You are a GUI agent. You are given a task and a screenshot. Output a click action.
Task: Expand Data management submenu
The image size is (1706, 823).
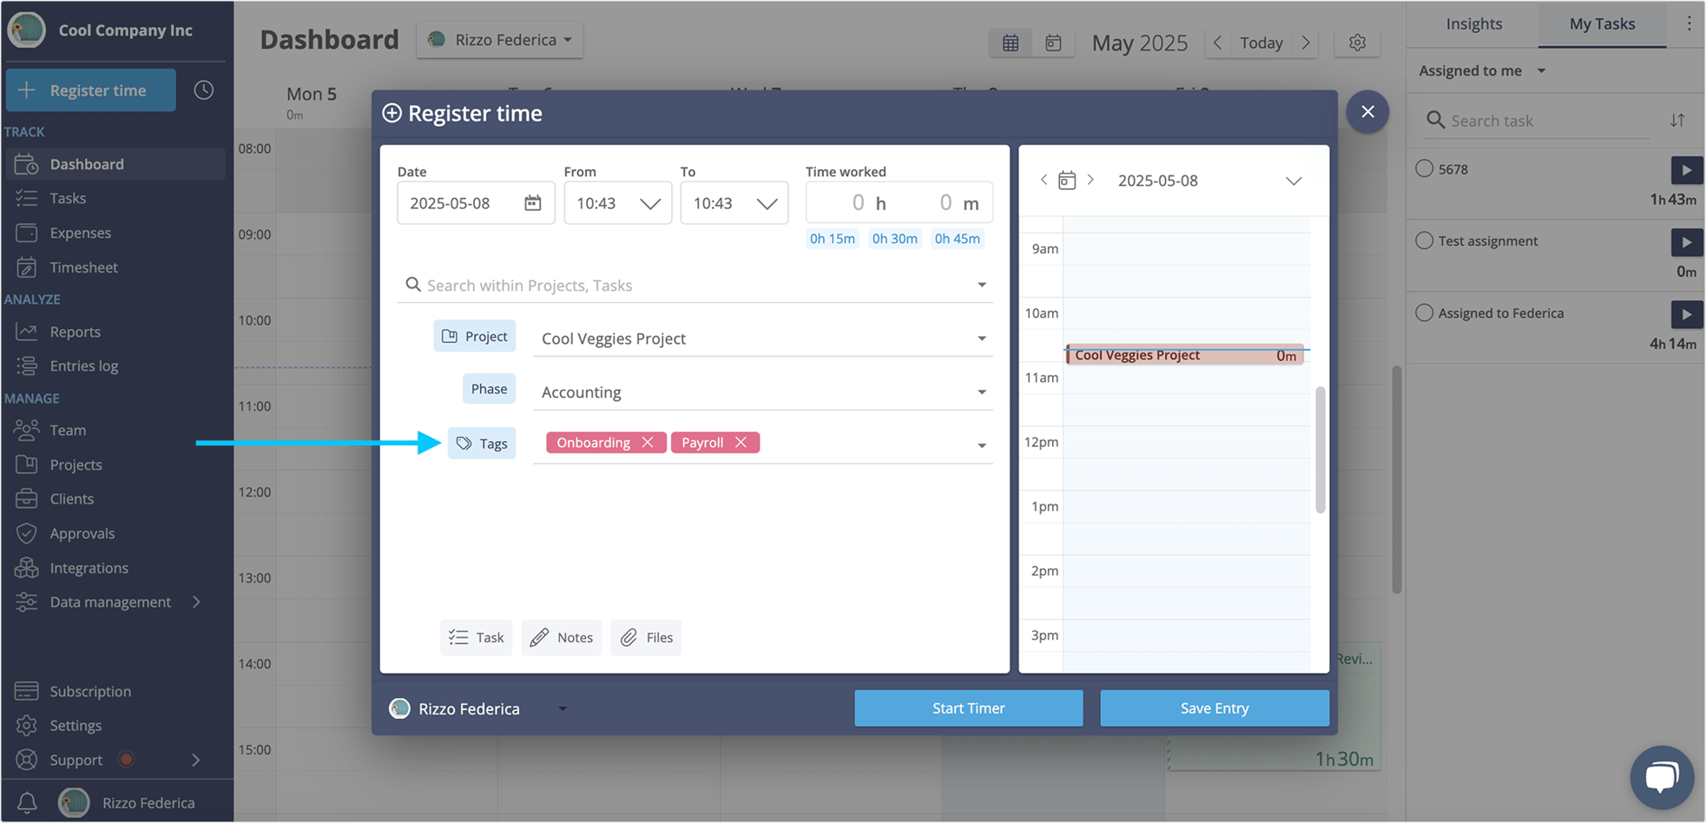coord(196,602)
